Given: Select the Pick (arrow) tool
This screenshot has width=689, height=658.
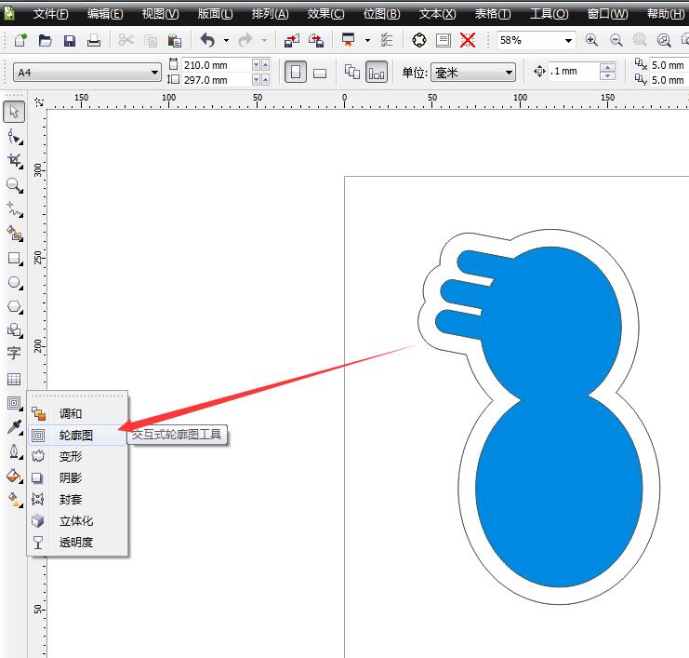Looking at the screenshot, I should 14,113.
